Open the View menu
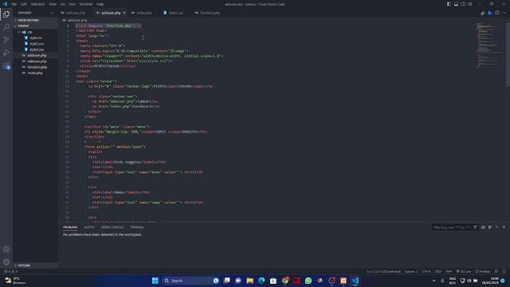Screen dimensions: 510x287 (x=53, y=4)
